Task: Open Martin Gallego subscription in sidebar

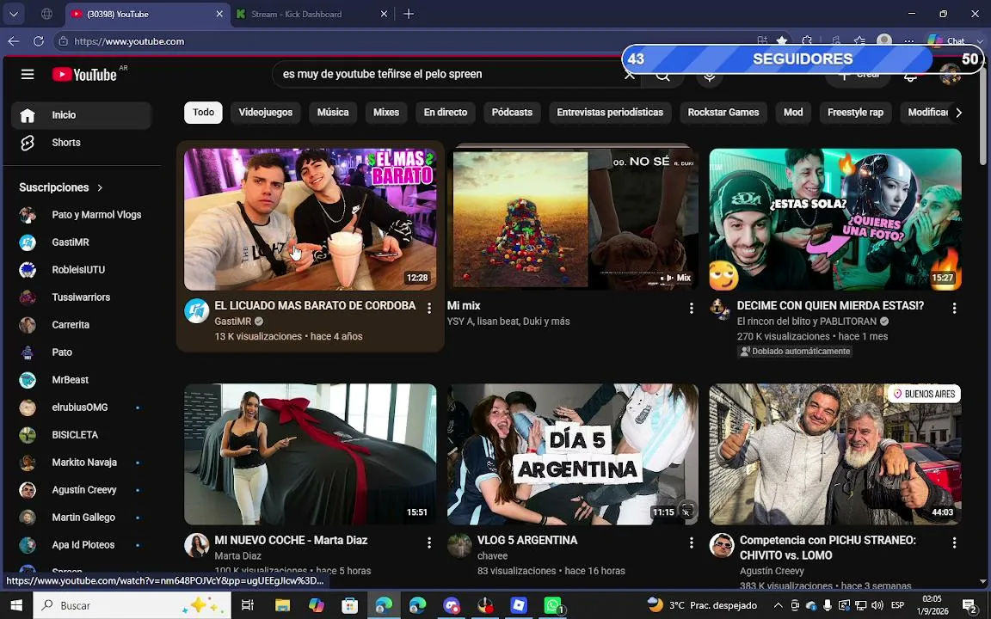Action: coord(81,518)
